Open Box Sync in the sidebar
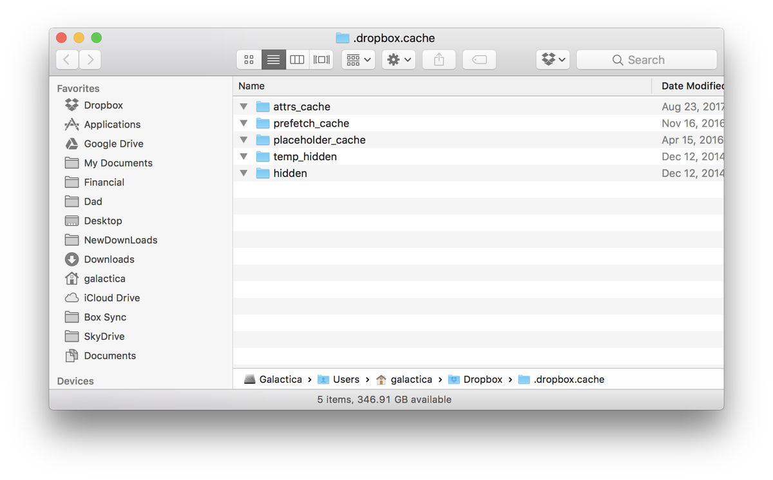 [105, 317]
